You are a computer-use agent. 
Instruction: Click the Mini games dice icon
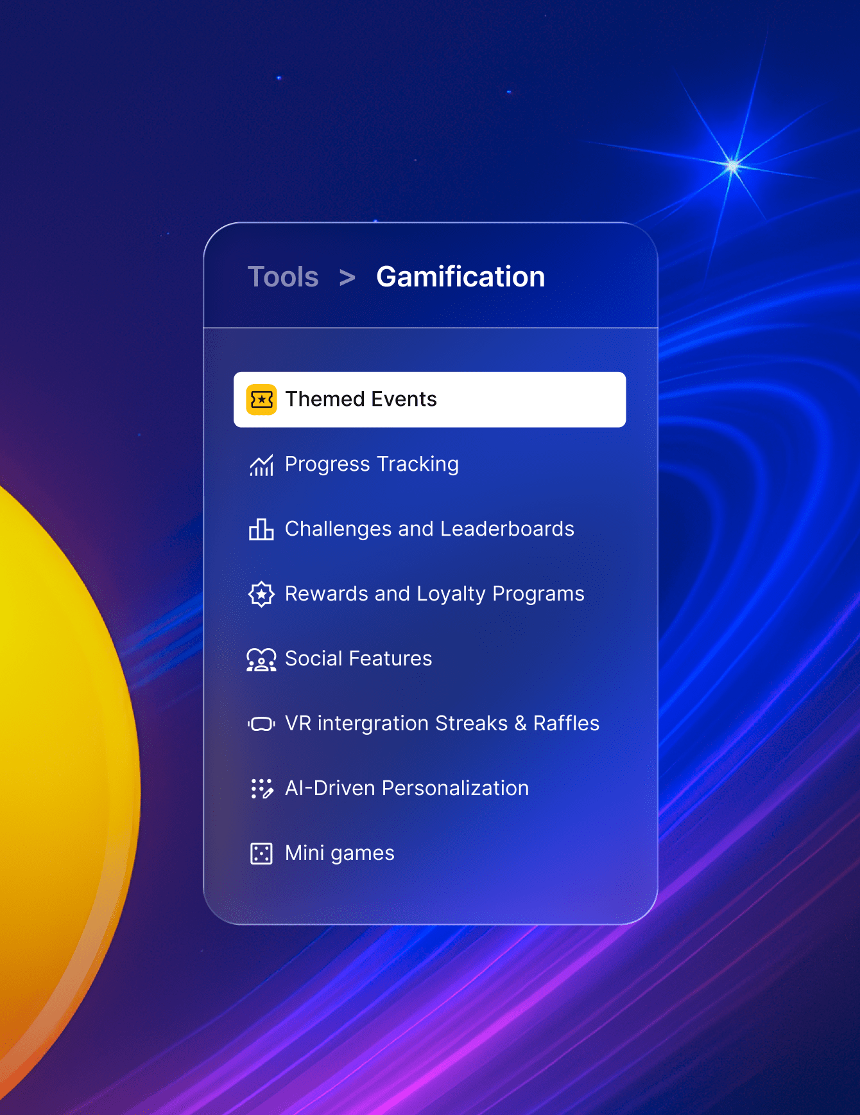pos(261,854)
